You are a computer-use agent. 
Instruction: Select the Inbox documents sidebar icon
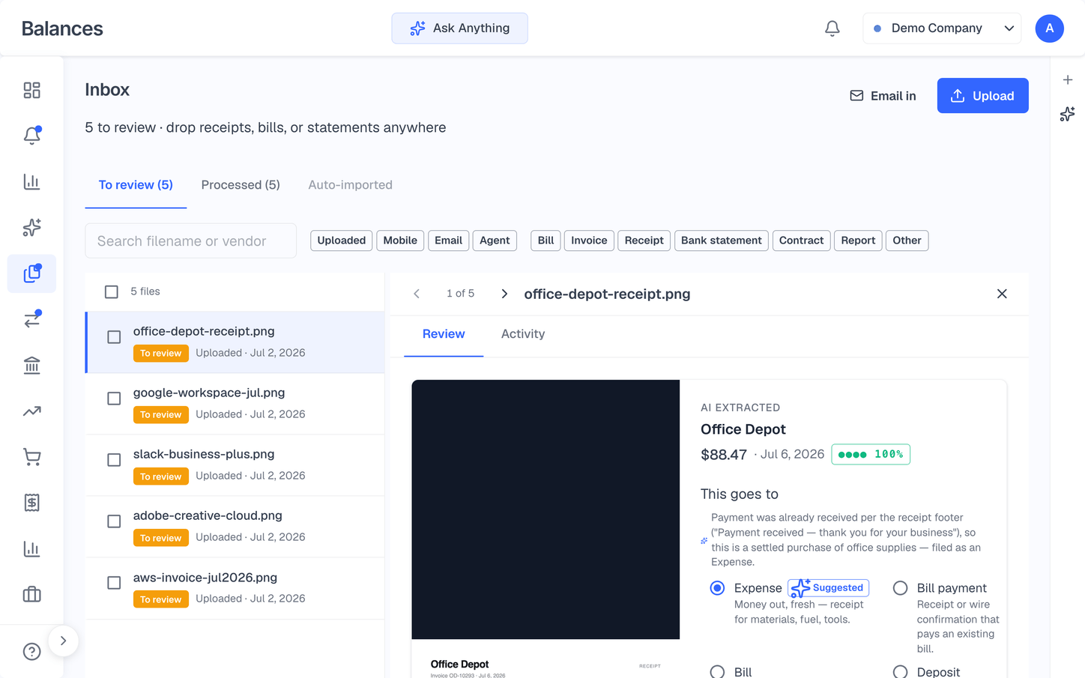tap(31, 273)
